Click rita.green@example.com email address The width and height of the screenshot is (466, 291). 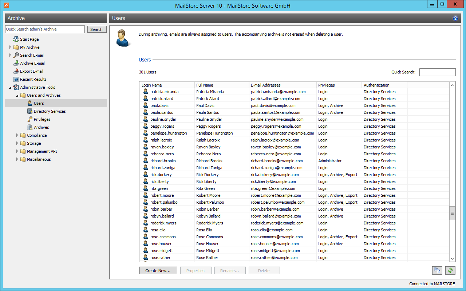point(273,188)
